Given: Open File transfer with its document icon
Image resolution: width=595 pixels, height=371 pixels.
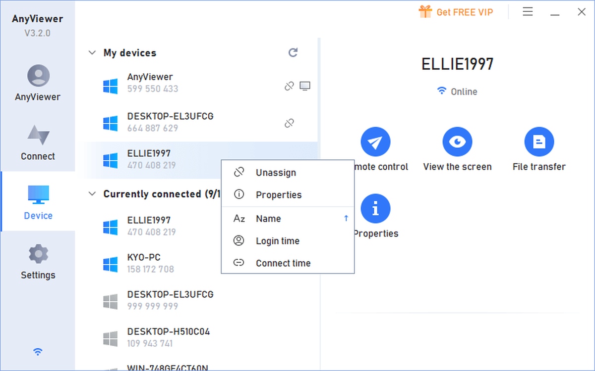Looking at the screenshot, I should coord(539,142).
